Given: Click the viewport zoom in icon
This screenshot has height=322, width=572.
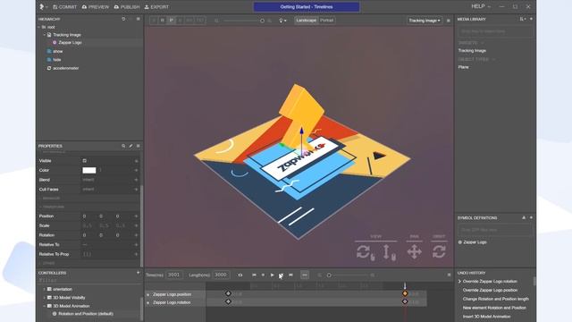Looking at the screenshot, I should tap(270, 21).
